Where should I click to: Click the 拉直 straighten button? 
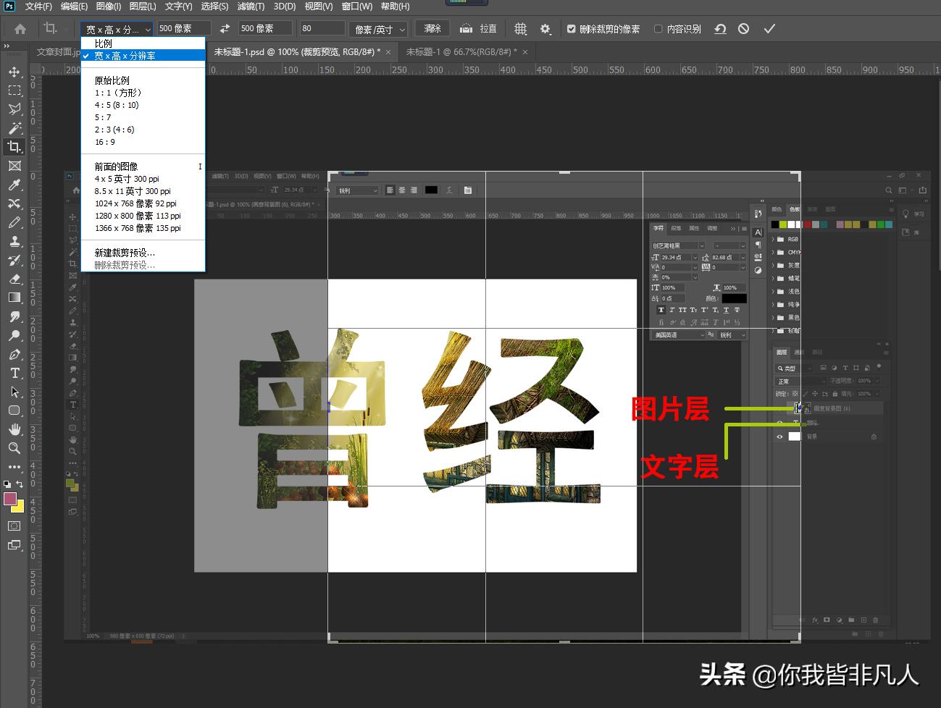pos(480,28)
